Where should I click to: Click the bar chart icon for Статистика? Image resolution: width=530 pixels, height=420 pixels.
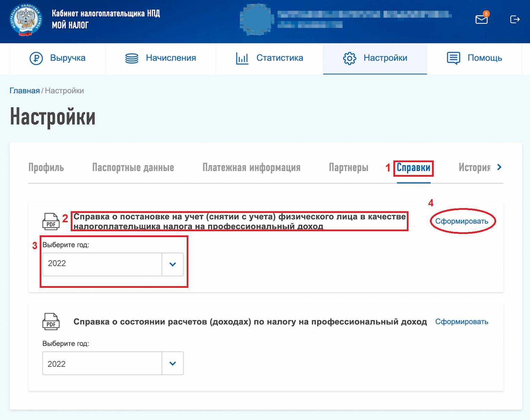242,58
